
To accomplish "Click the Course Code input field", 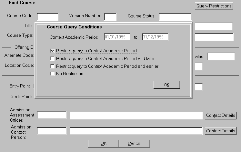I will (x=48, y=16).
